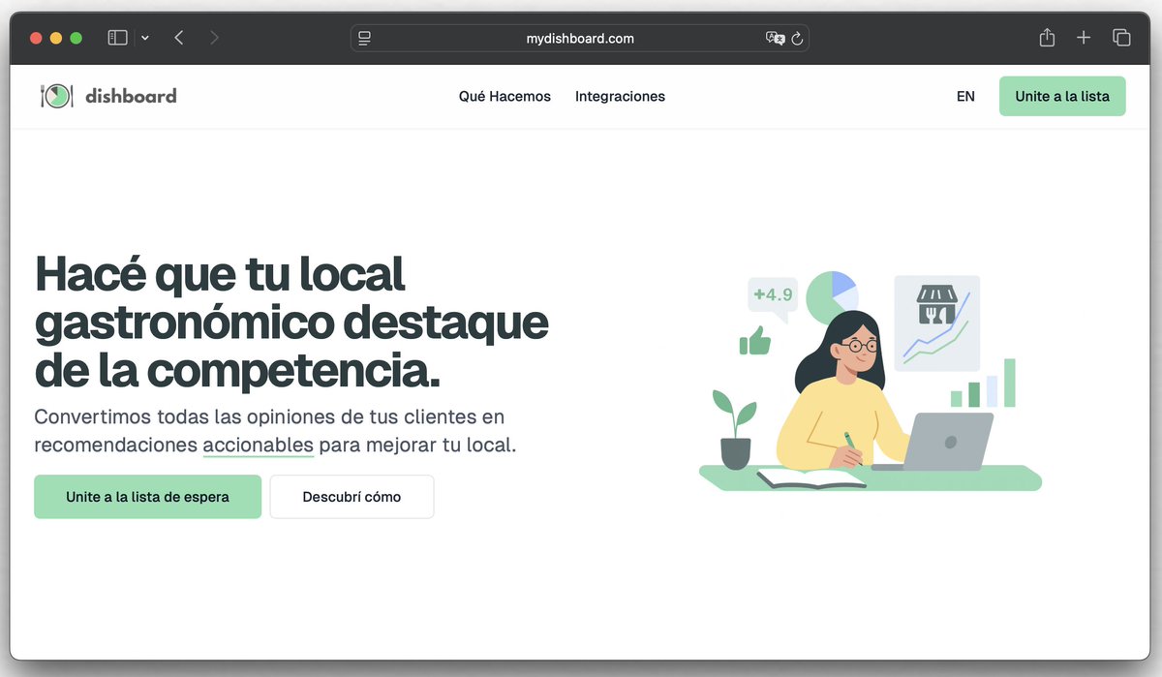Show the tab overview icon
Image resolution: width=1162 pixels, height=677 pixels.
point(1121,38)
